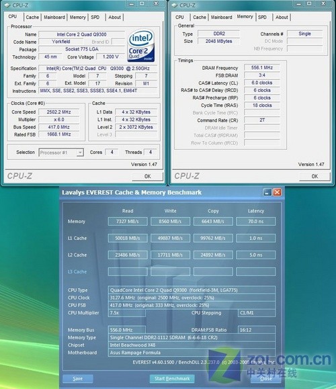Click Technology value 45 nm
336x389 pixels.
(50, 57)
